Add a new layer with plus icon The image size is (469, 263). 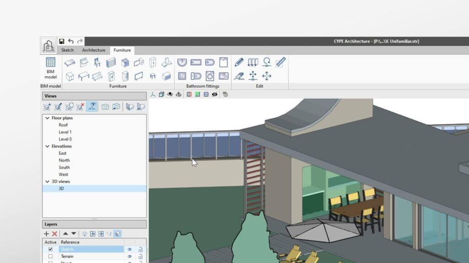(46, 234)
